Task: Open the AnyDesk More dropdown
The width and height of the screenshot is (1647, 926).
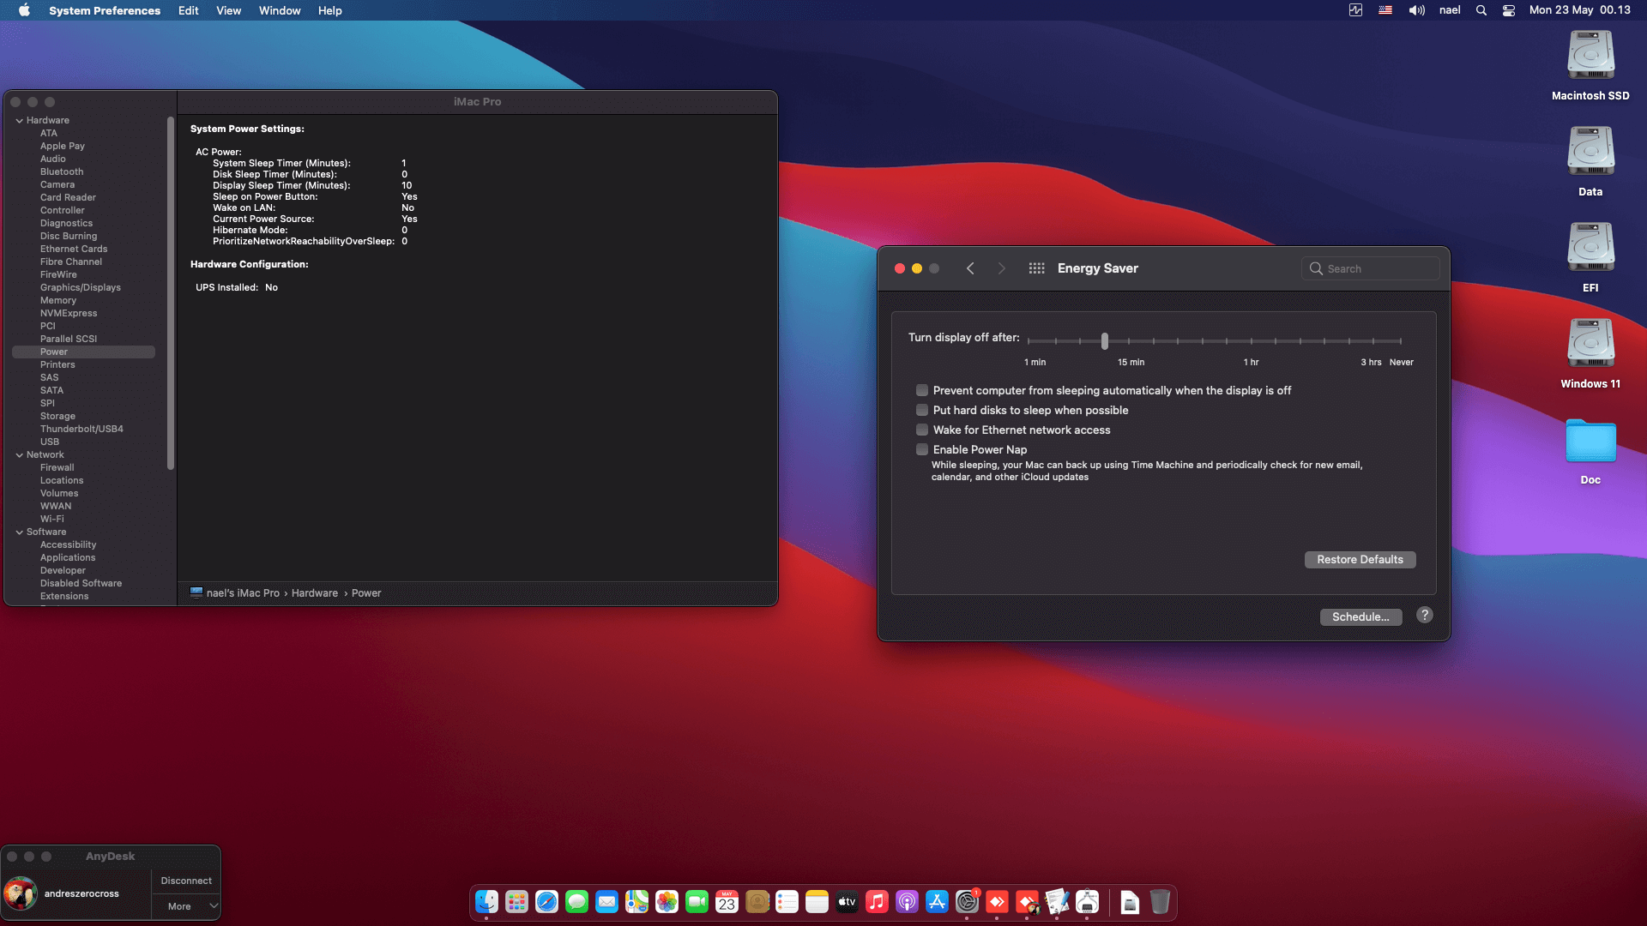Action: (186, 906)
